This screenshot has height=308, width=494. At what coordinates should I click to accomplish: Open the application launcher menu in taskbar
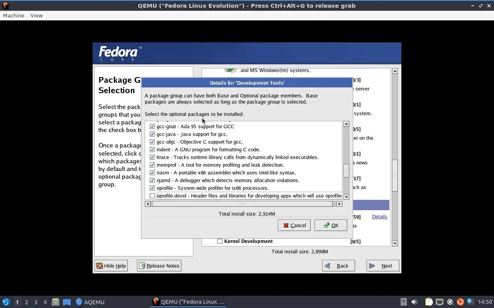pos(6,302)
